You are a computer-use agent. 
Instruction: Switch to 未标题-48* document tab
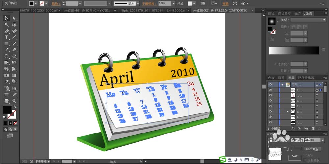(88, 10)
